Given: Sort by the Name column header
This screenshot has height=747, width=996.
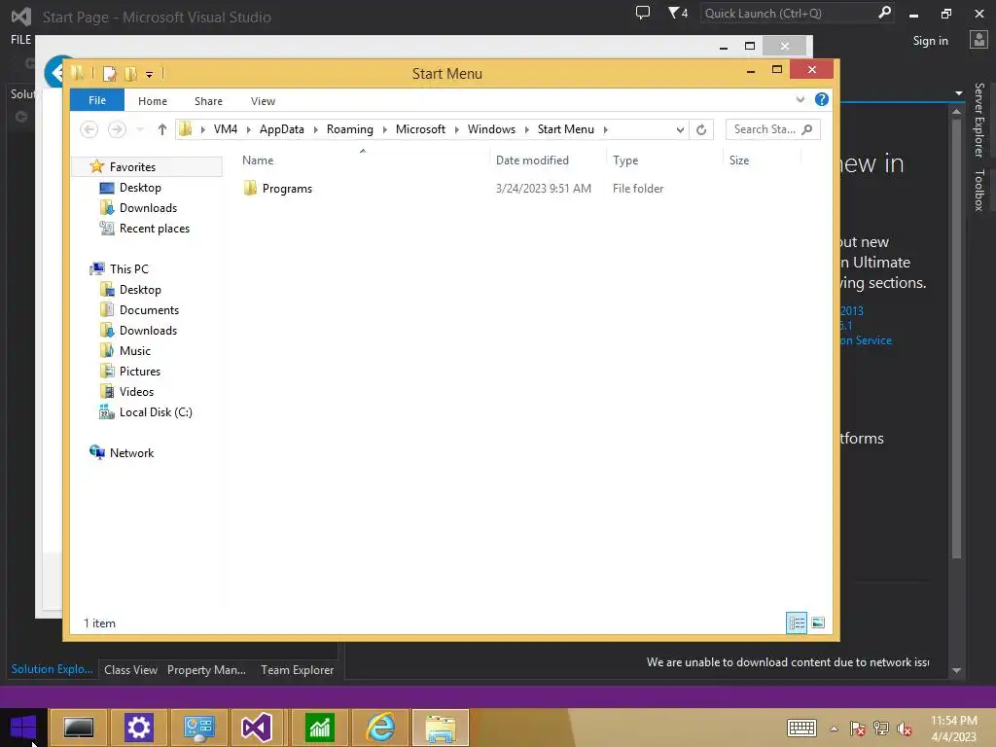Looking at the screenshot, I should click(x=258, y=160).
